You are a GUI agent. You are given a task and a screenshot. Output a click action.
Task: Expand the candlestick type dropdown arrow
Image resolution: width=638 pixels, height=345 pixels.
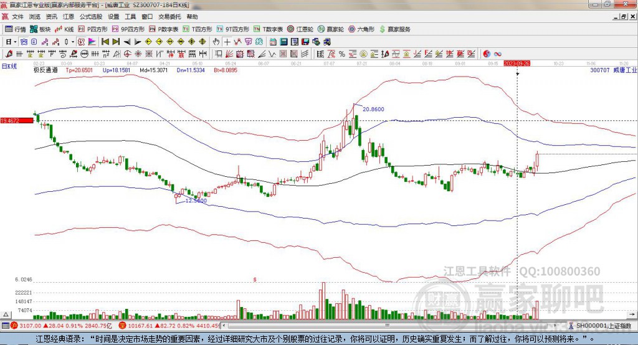pyautogui.click(x=73, y=42)
